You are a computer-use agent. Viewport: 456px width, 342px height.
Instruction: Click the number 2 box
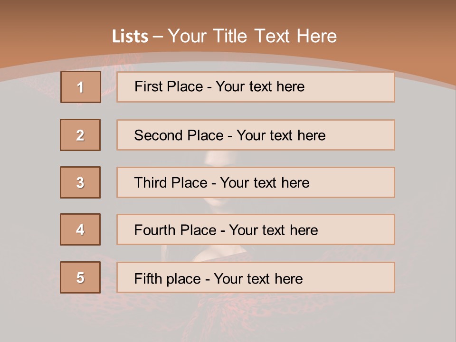[80, 135]
